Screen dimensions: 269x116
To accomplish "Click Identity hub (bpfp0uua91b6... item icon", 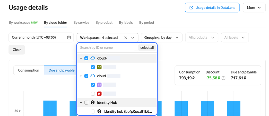I will (99, 111).
